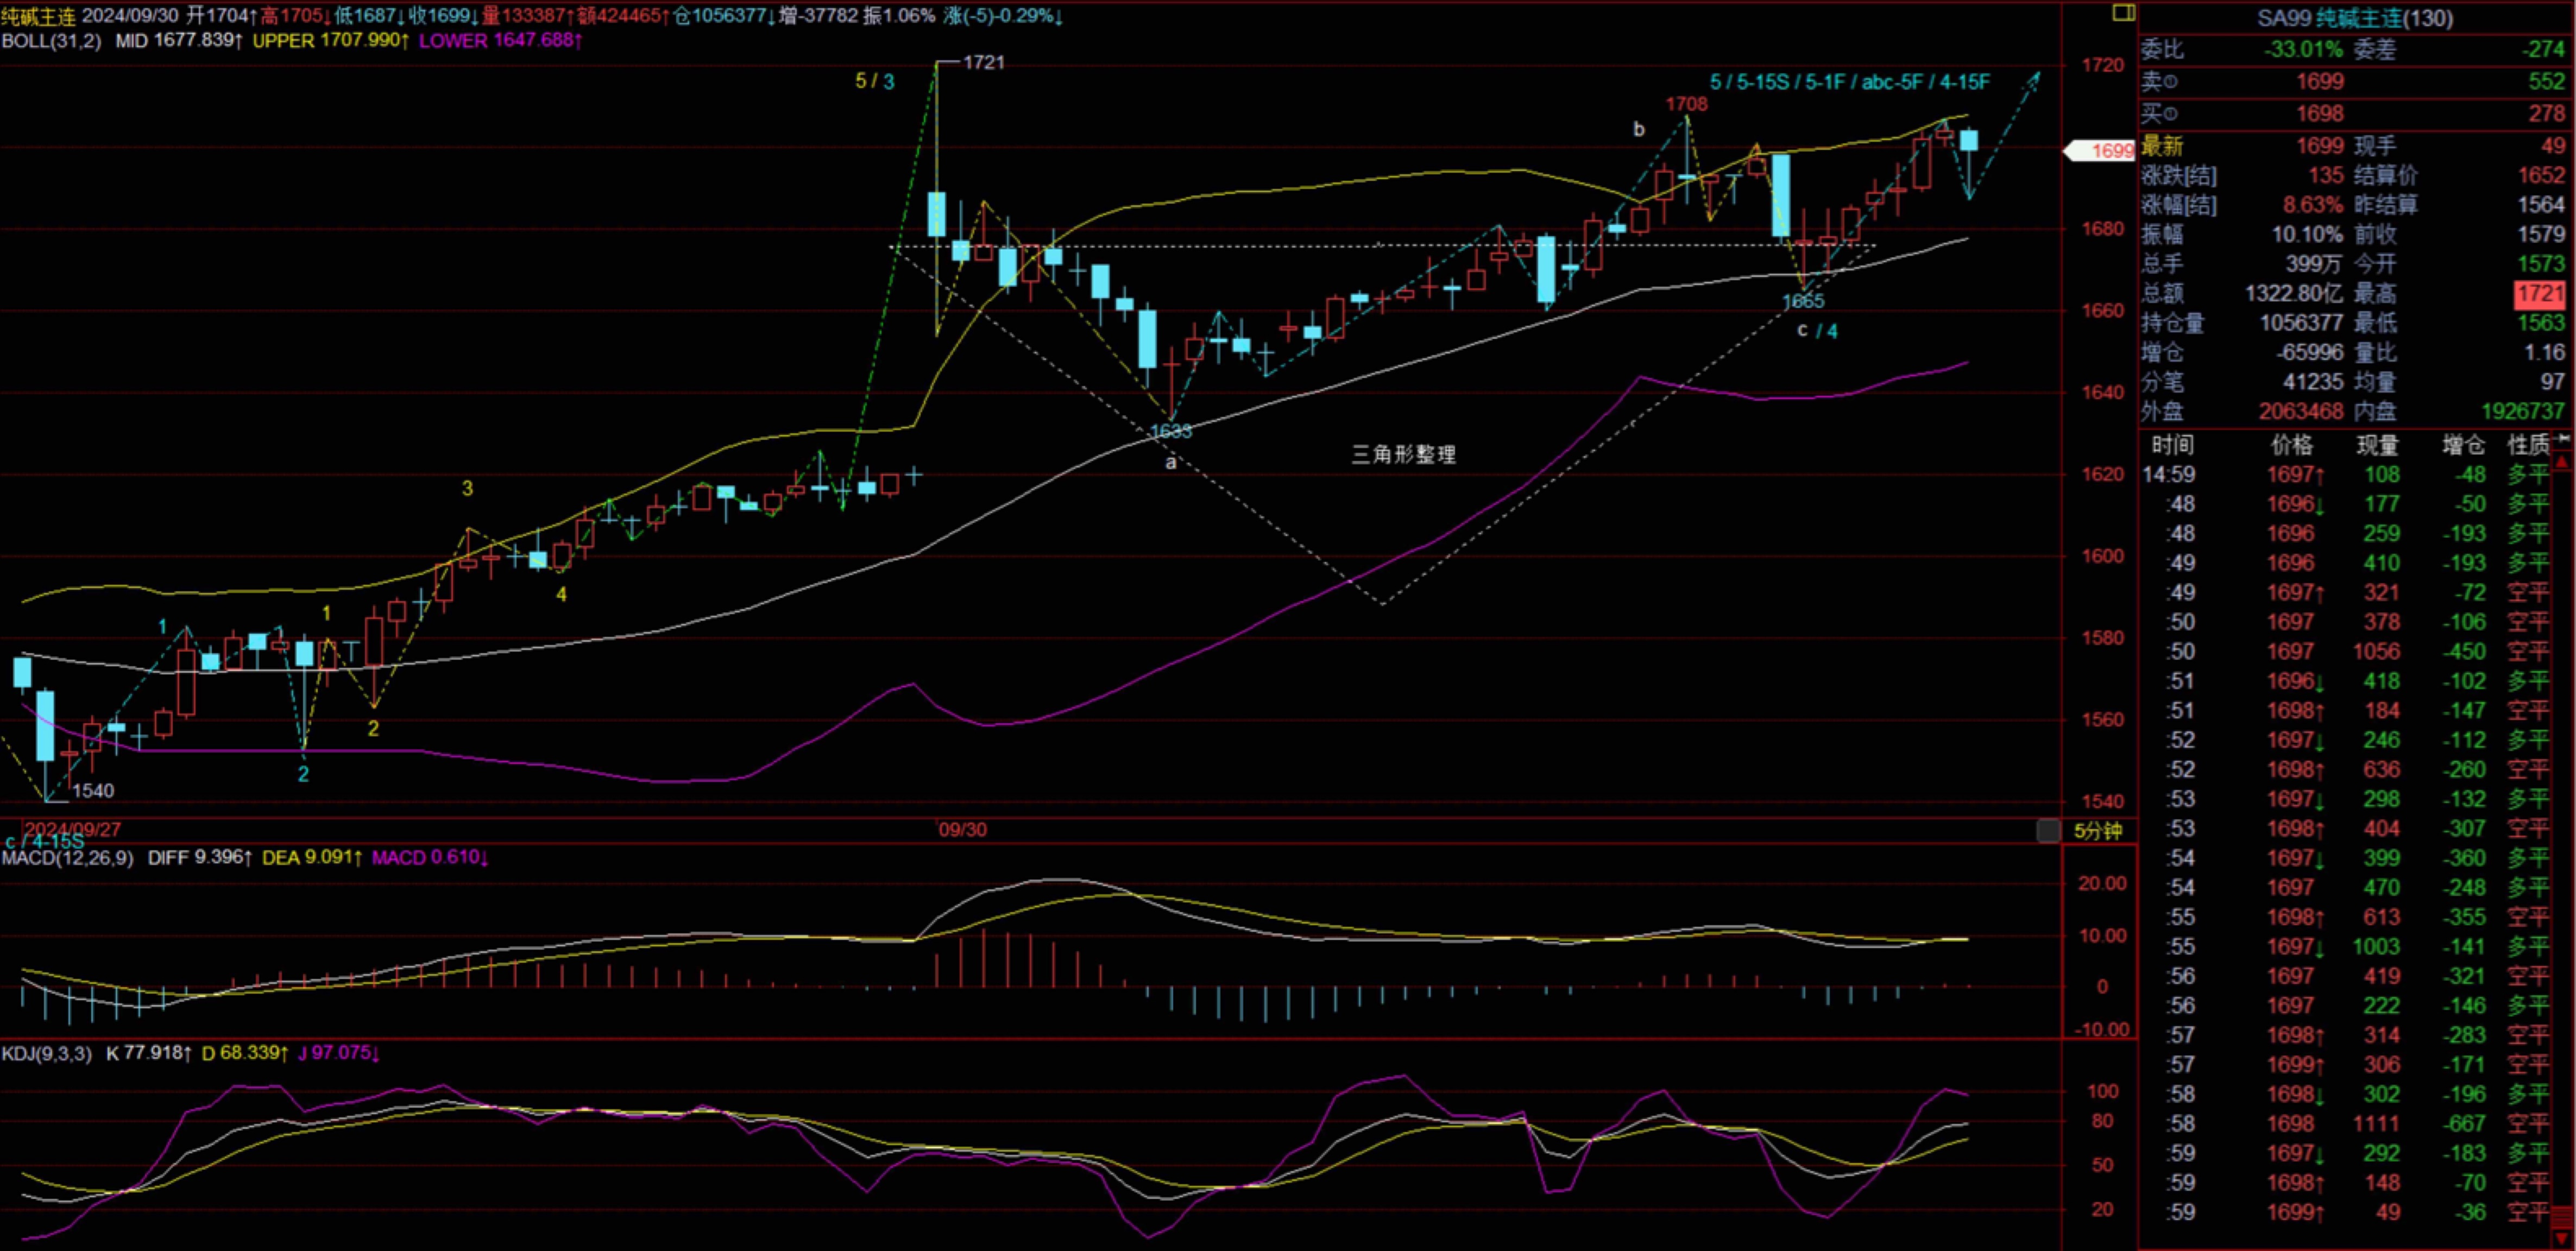Click the 1540 low label on chart
Image resolution: width=2576 pixels, height=1251 pixels.
93,790
